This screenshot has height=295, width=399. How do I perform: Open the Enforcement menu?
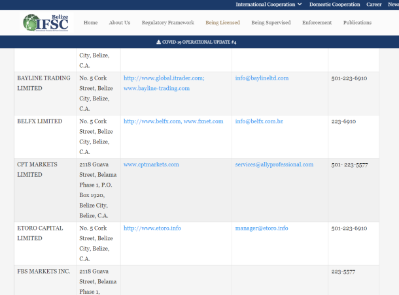(x=317, y=23)
